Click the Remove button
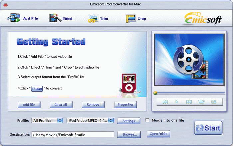The image size is (233, 146). tap(93, 105)
